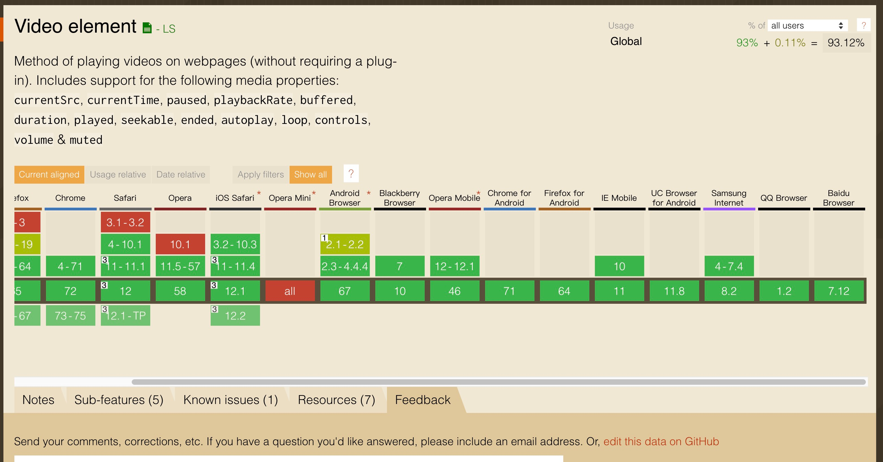
Task: Click note 3 marker on Safari 11-11.1
Action: (x=105, y=259)
